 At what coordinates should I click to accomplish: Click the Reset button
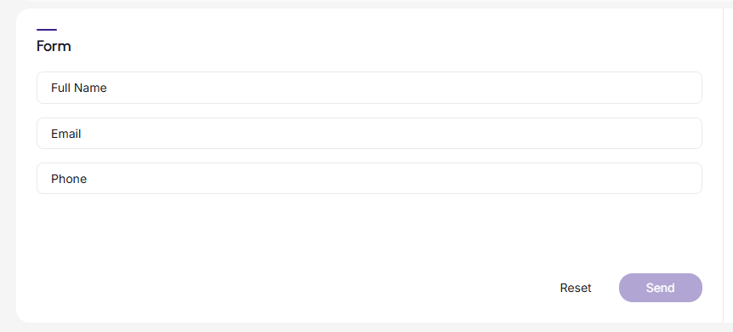click(576, 288)
